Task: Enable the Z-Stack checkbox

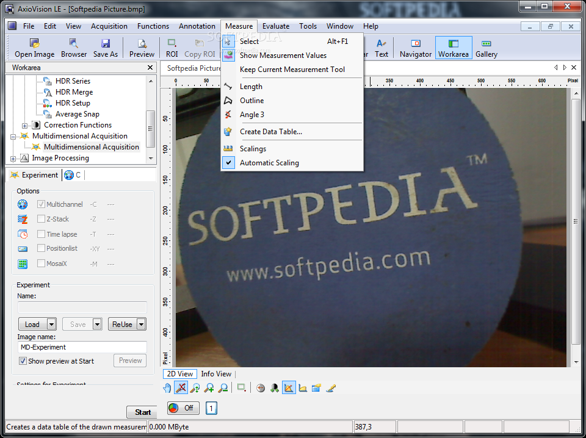Action: click(41, 219)
